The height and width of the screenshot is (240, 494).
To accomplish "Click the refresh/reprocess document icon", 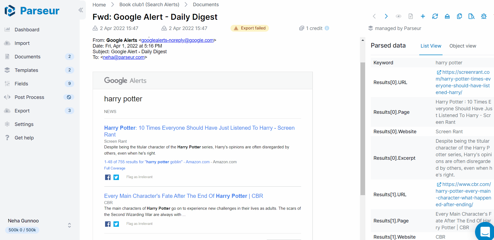I will pos(435,16).
